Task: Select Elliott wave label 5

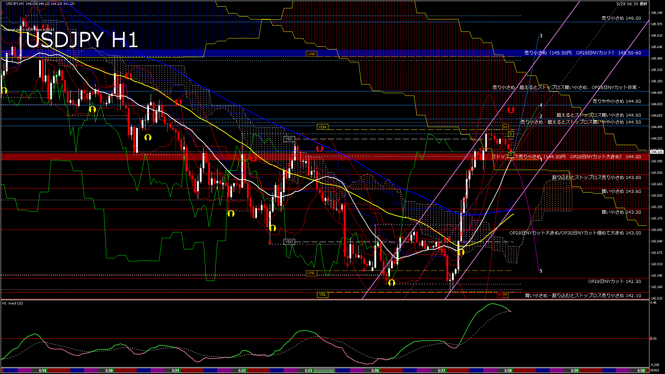Action: pyautogui.click(x=541, y=271)
